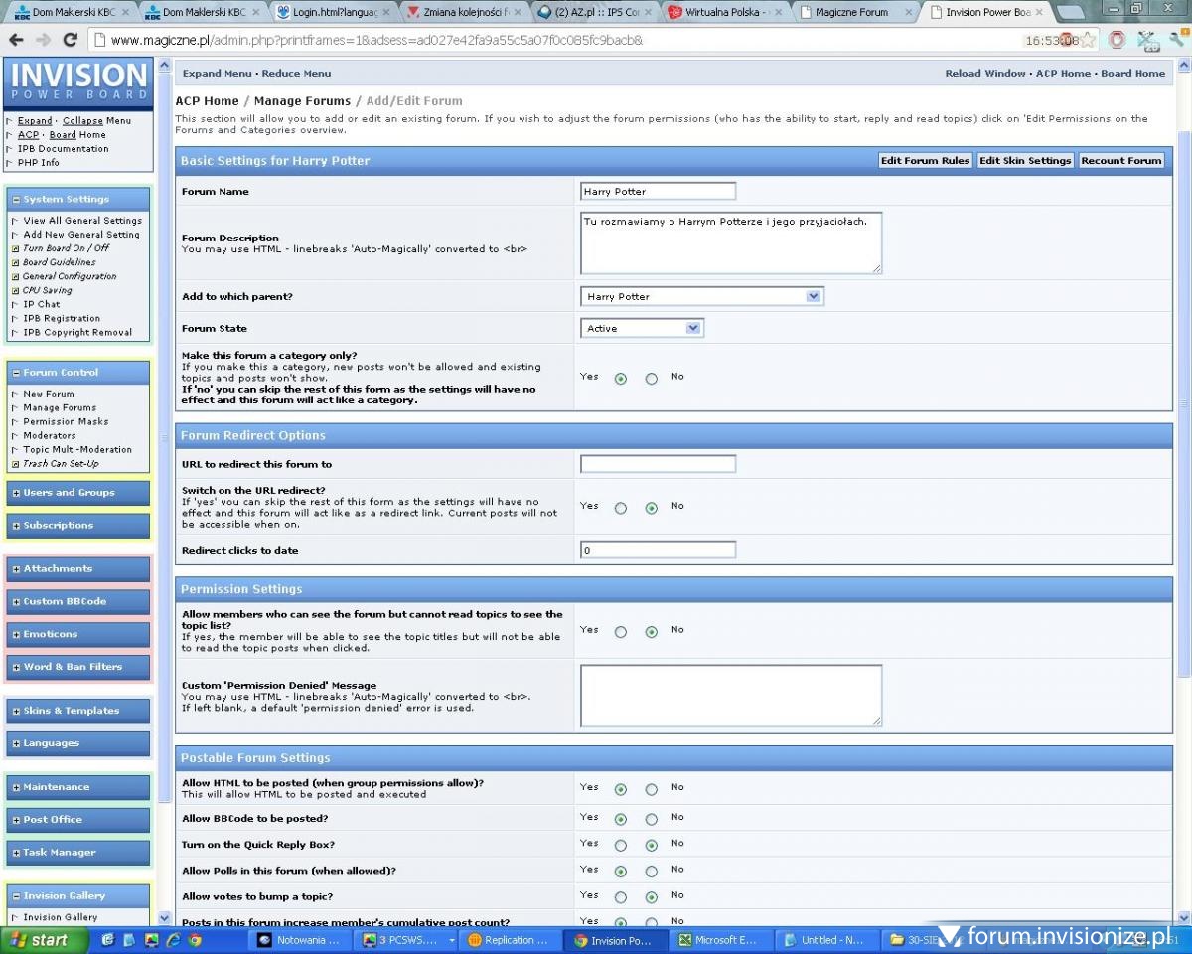Click the Edit Forum Rules button

924,160
